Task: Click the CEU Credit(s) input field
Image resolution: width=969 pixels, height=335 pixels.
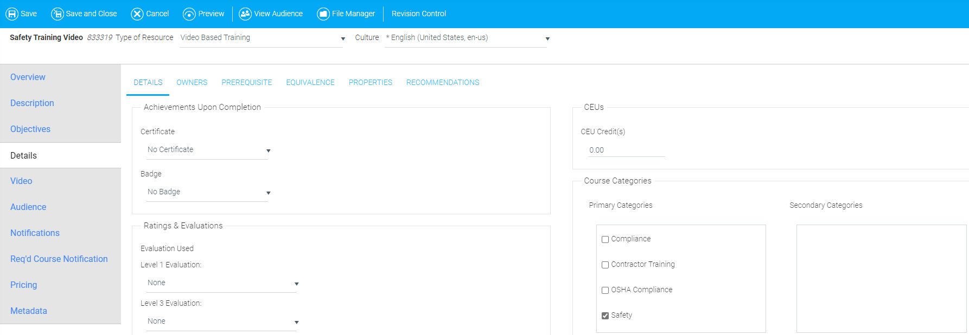Action: coord(626,150)
